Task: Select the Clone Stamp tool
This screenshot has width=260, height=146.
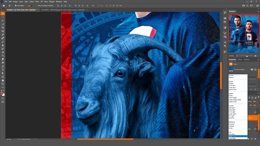Action: click(3, 45)
